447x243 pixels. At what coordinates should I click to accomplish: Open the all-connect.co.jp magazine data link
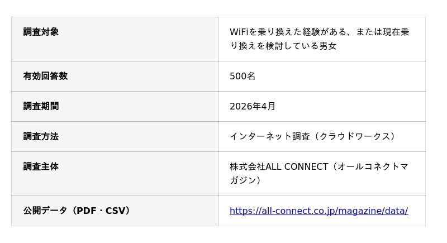tap(318, 211)
